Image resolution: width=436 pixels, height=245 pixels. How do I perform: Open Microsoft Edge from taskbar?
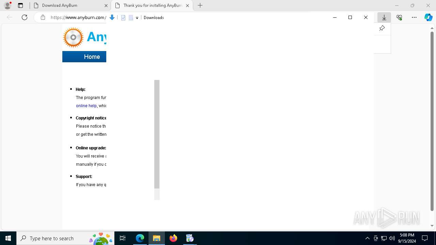click(x=140, y=238)
